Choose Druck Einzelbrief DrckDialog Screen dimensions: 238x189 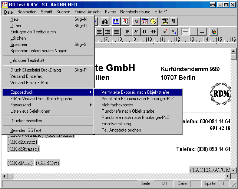[x=48, y=70]
